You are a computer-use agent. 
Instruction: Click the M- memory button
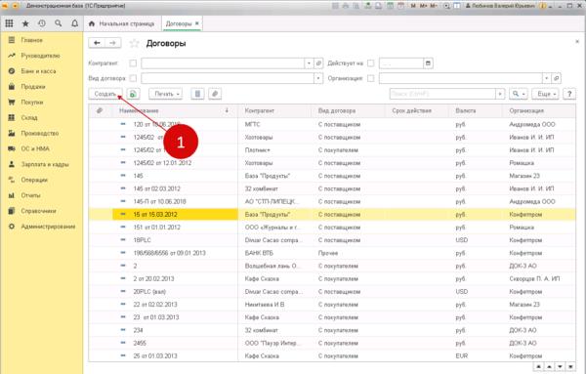coord(434,6)
